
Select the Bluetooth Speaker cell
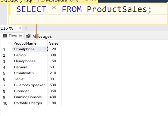coord(30,85)
